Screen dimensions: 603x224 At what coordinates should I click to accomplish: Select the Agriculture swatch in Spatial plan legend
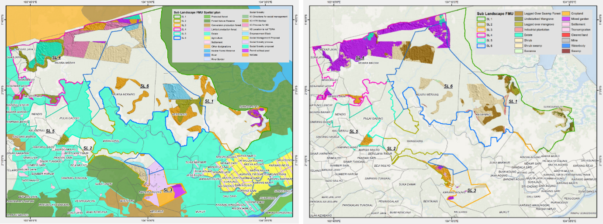tap(207, 38)
